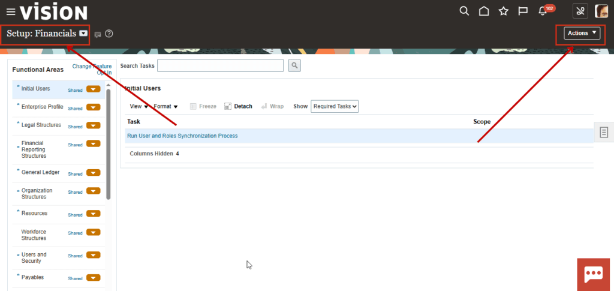Select Payables functional area
The image size is (614, 291).
coord(32,277)
